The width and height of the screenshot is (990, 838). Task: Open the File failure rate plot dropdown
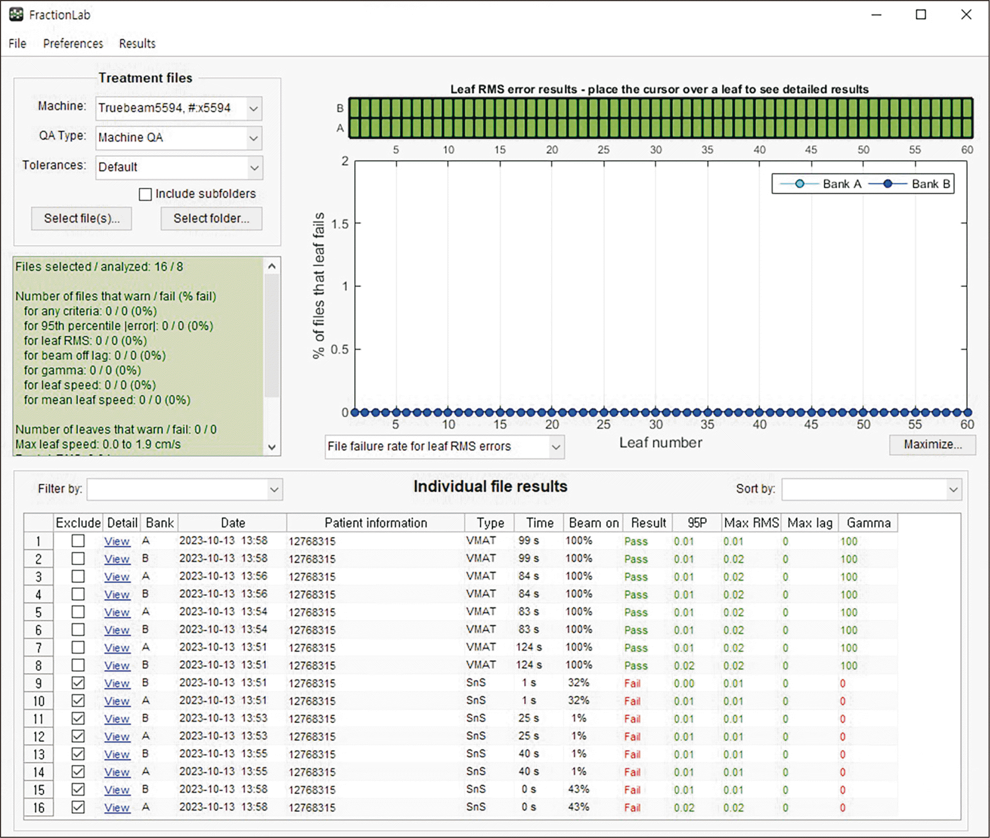445,447
